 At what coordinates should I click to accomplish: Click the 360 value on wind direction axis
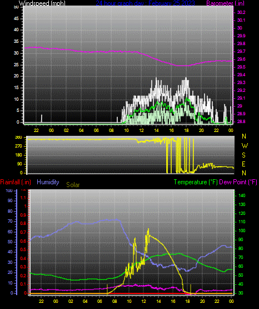(18, 138)
